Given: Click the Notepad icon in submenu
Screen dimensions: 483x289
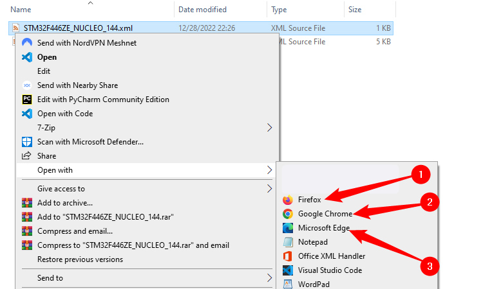Looking at the screenshot, I should (x=287, y=242).
